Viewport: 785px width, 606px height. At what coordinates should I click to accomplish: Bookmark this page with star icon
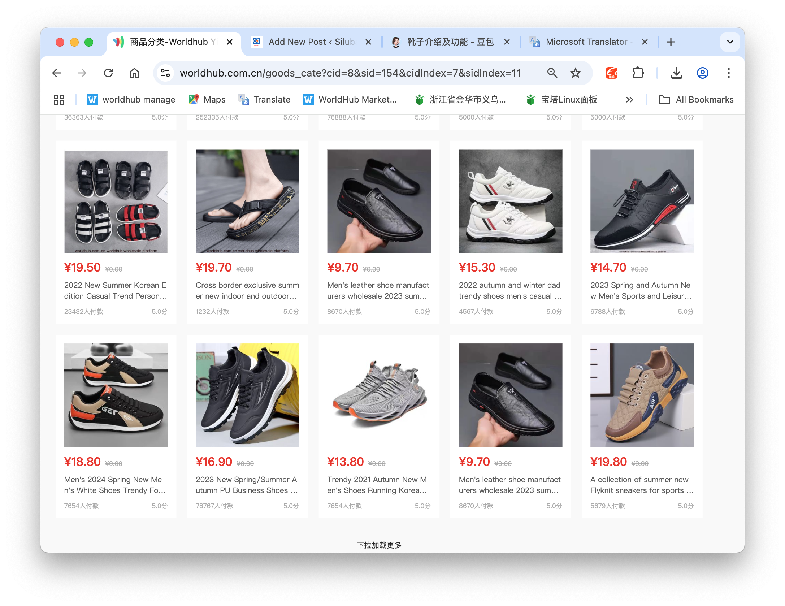click(575, 73)
